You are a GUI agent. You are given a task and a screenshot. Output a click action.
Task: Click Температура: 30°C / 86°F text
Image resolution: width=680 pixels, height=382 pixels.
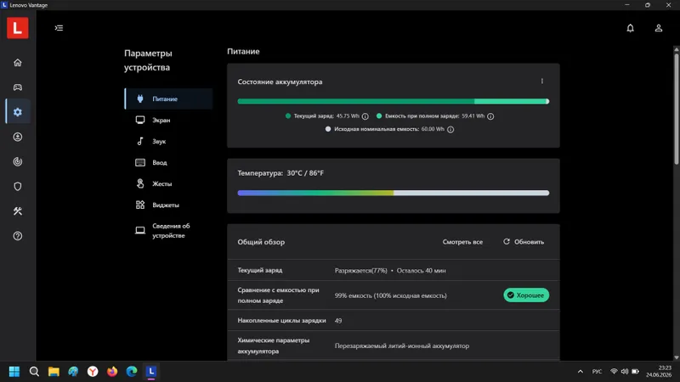[x=280, y=173]
